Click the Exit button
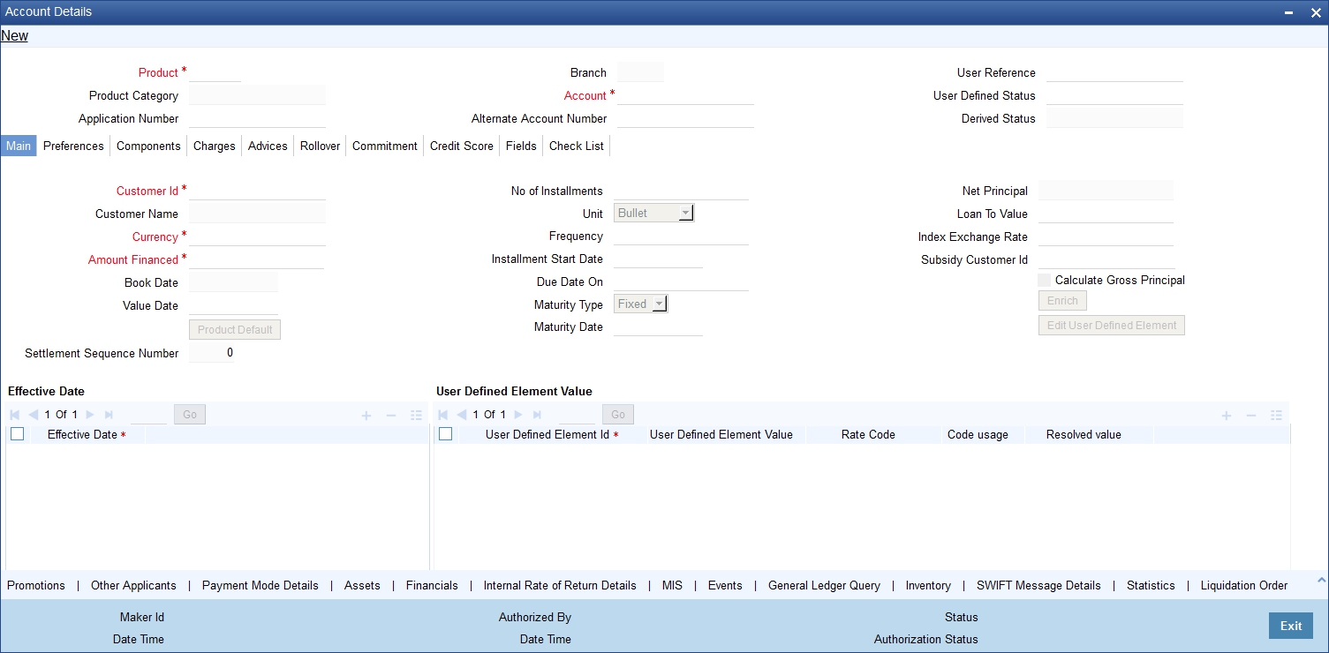Image resolution: width=1329 pixels, height=653 pixels. [1291, 626]
